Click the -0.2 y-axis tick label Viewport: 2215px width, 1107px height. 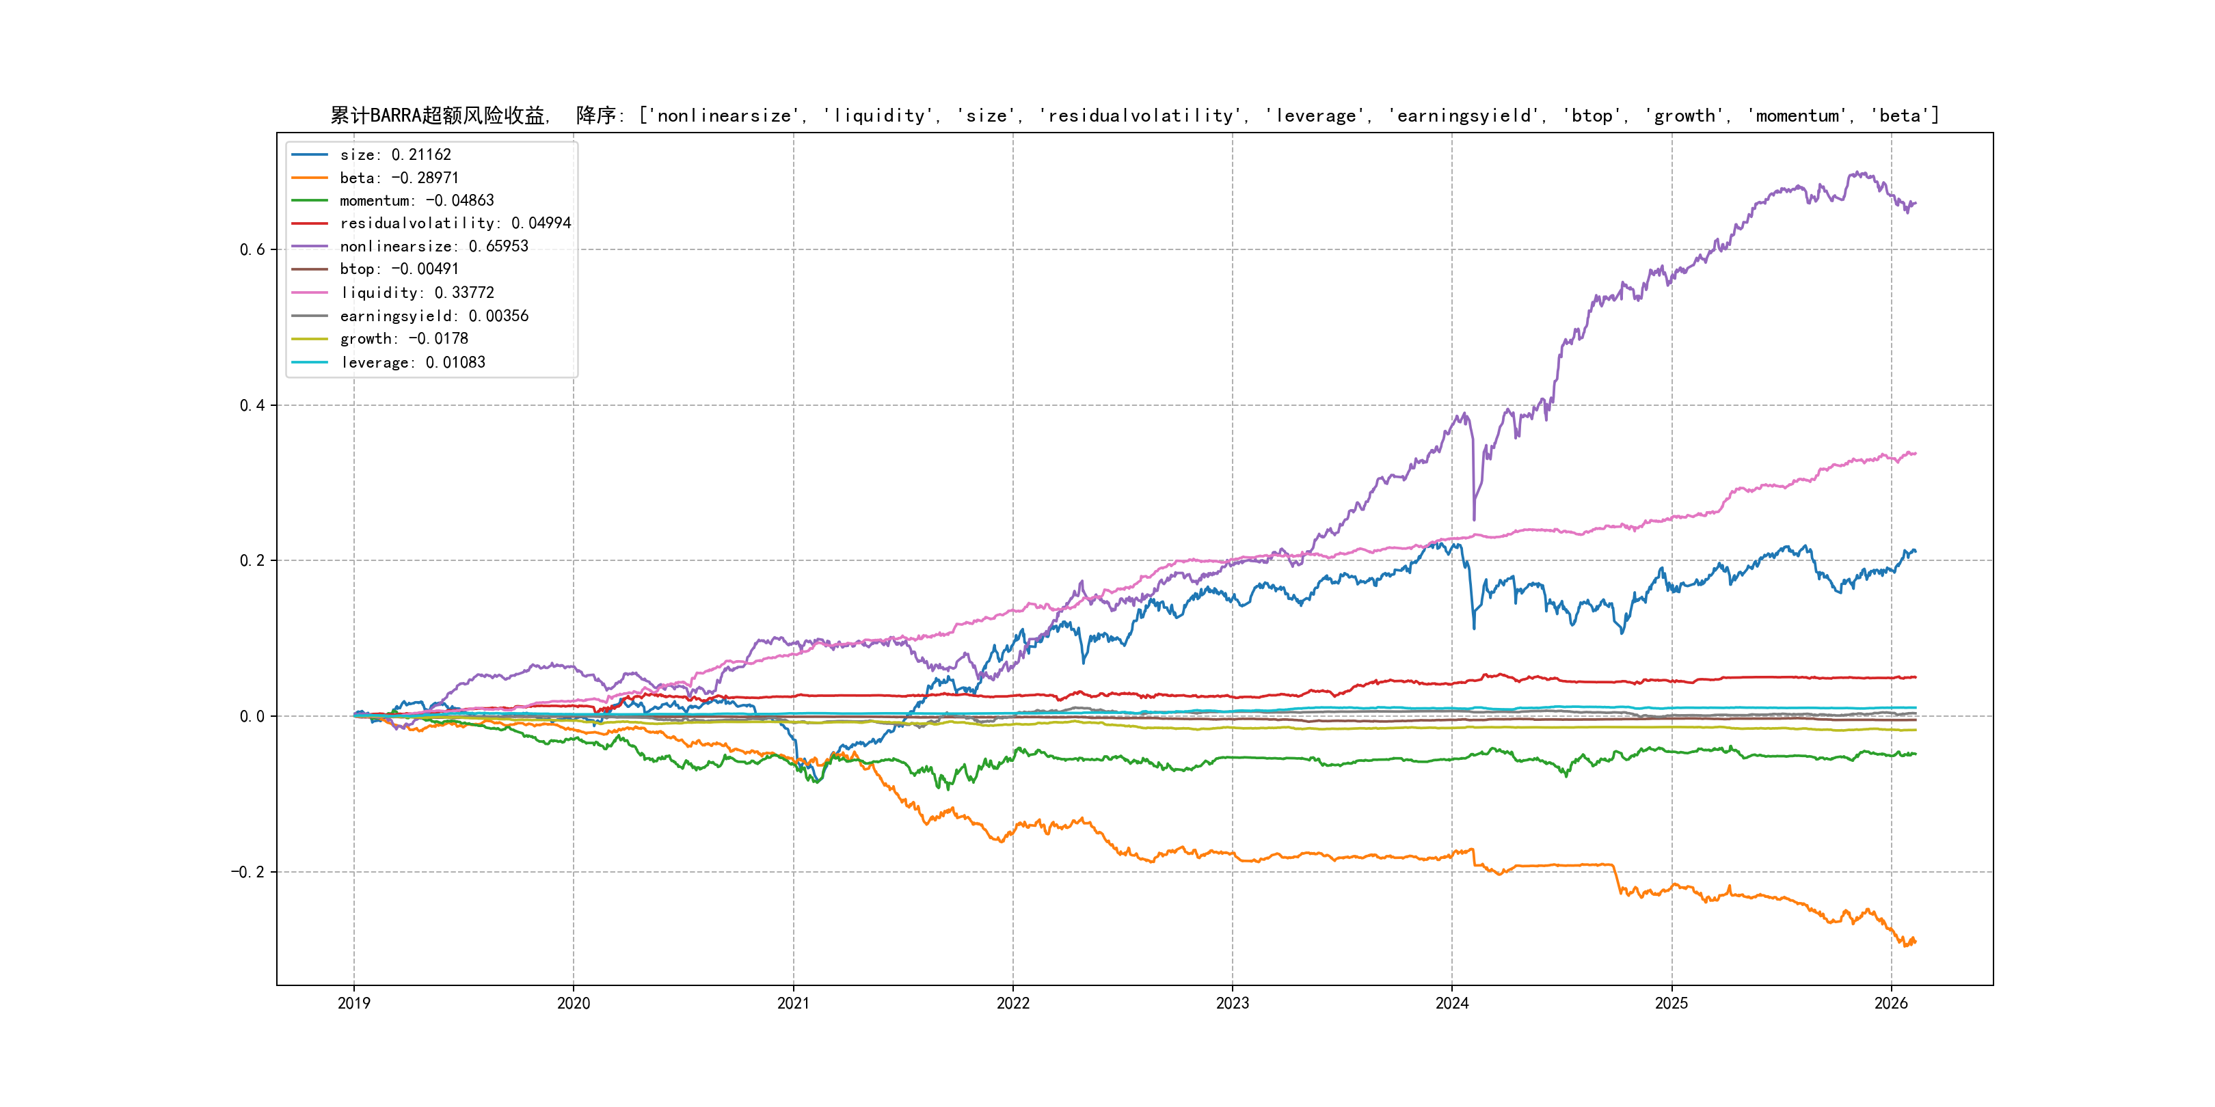247,873
